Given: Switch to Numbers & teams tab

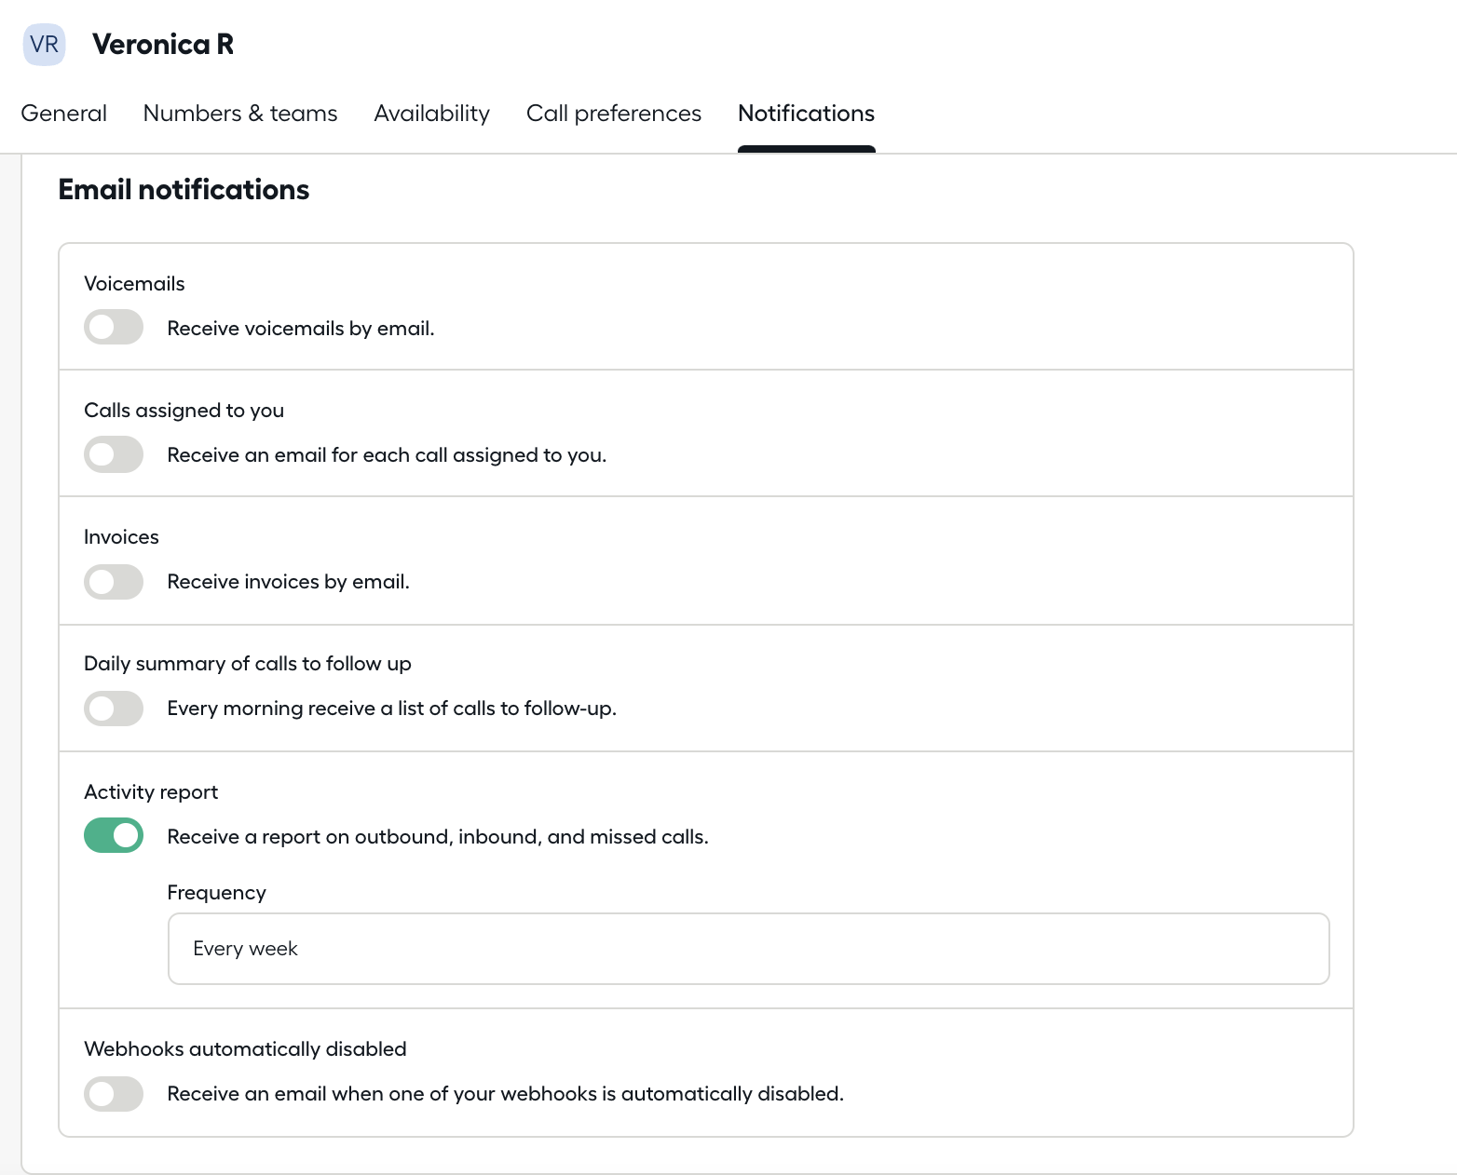Looking at the screenshot, I should (240, 114).
